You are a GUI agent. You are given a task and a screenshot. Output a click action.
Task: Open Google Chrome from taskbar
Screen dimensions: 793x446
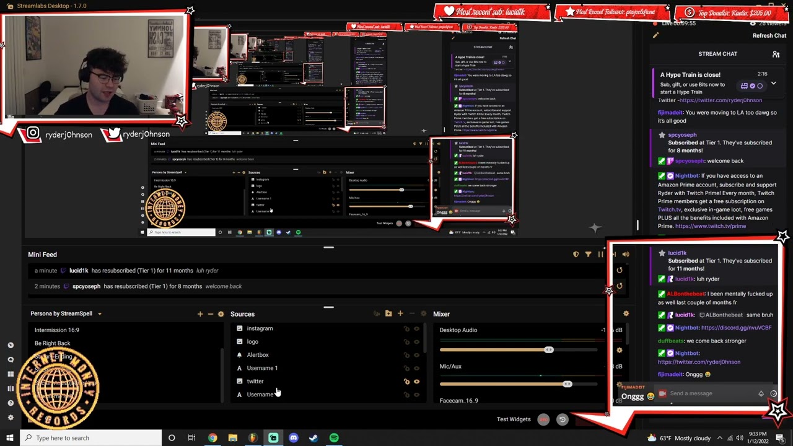[212, 438]
